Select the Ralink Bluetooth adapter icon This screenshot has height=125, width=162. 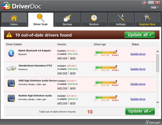coord(11,53)
